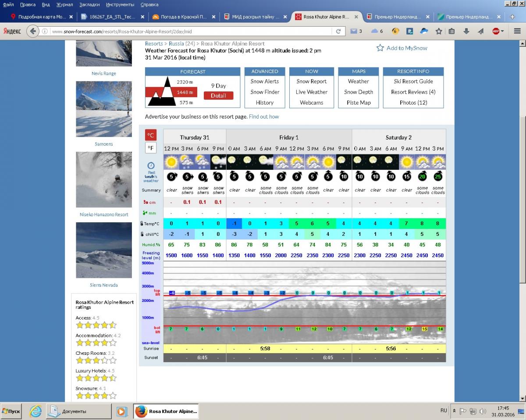Viewport: 526px width, 420px height.
Task: Open the Журнал menu
Action: point(65,4)
